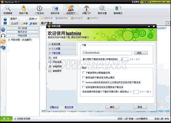
Task: Click the green button in status bar
Action: (x=6, y=119)
